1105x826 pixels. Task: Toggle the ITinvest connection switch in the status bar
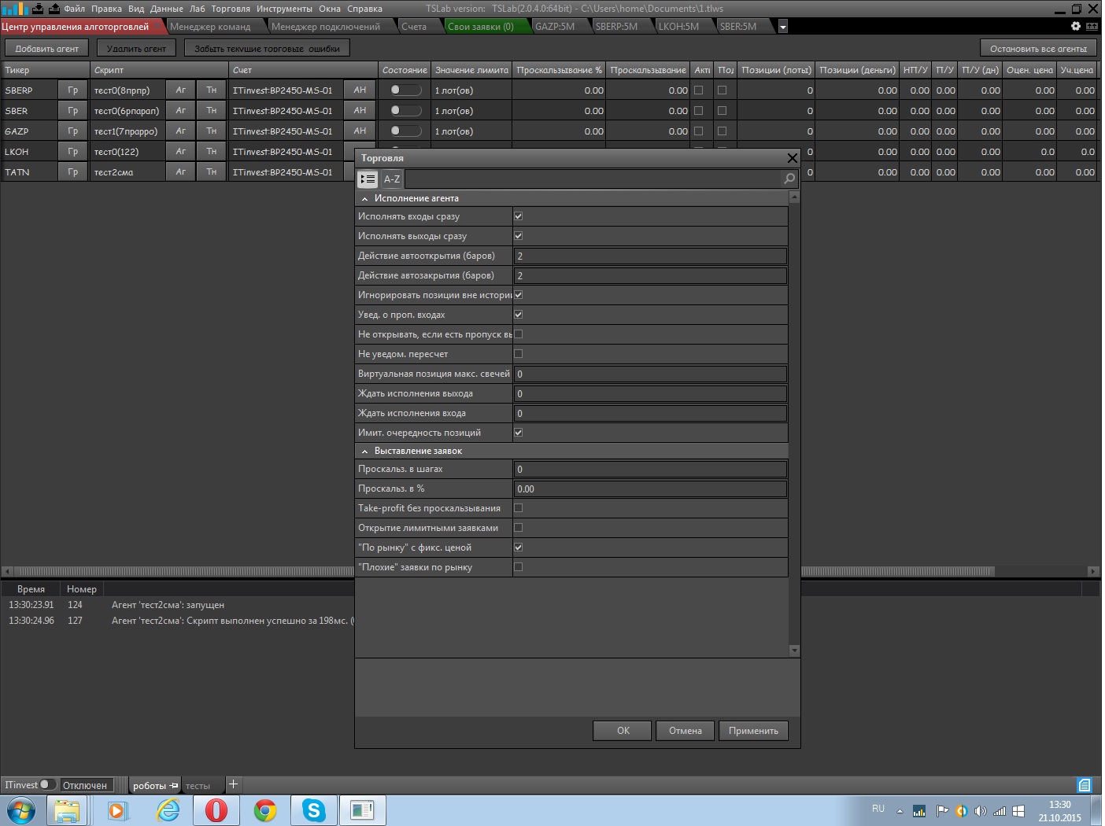47,784
